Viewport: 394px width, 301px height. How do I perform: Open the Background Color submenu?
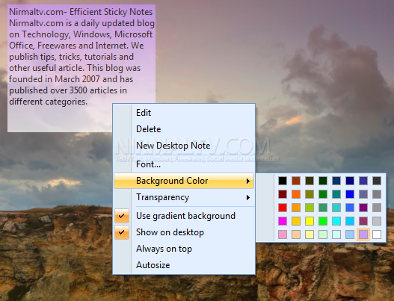point(184,181)
